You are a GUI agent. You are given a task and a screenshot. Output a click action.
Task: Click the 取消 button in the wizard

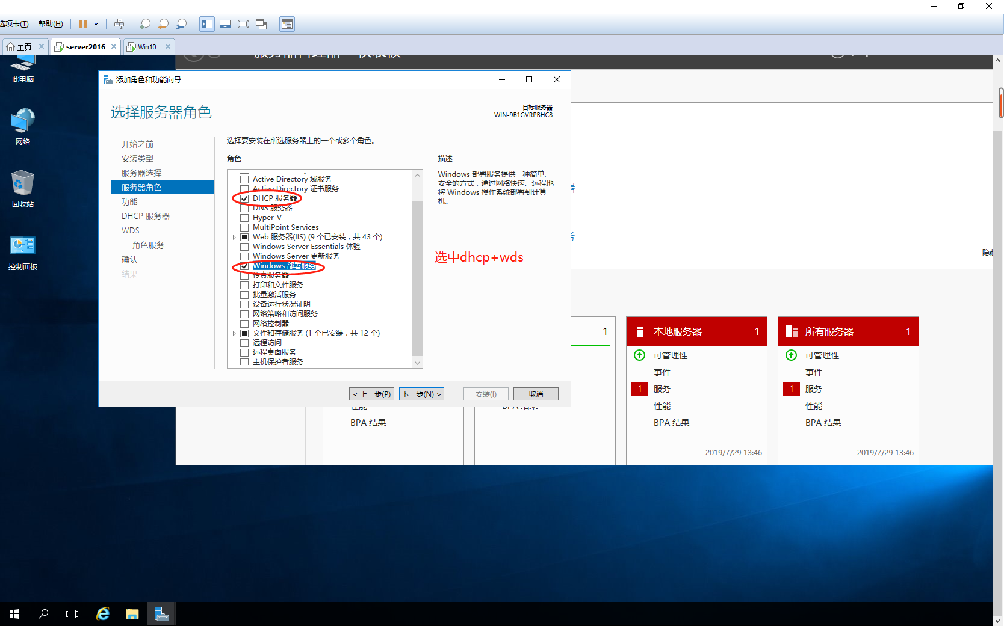pos(536,394)
